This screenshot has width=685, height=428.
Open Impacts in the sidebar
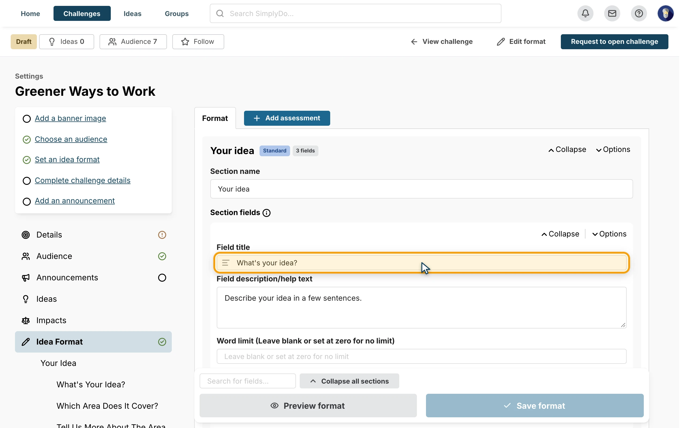point(93,320)
